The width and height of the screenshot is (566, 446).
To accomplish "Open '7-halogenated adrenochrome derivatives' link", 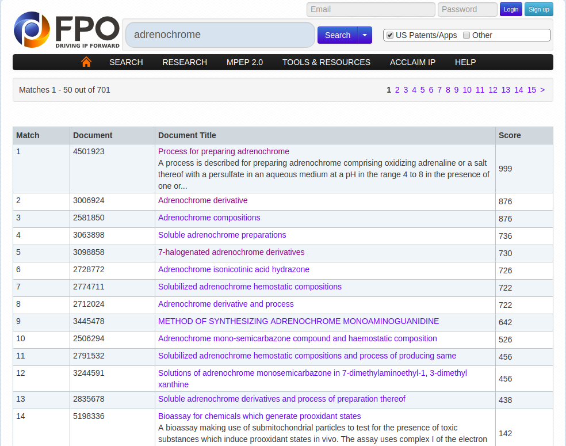I will coord(231,252).
